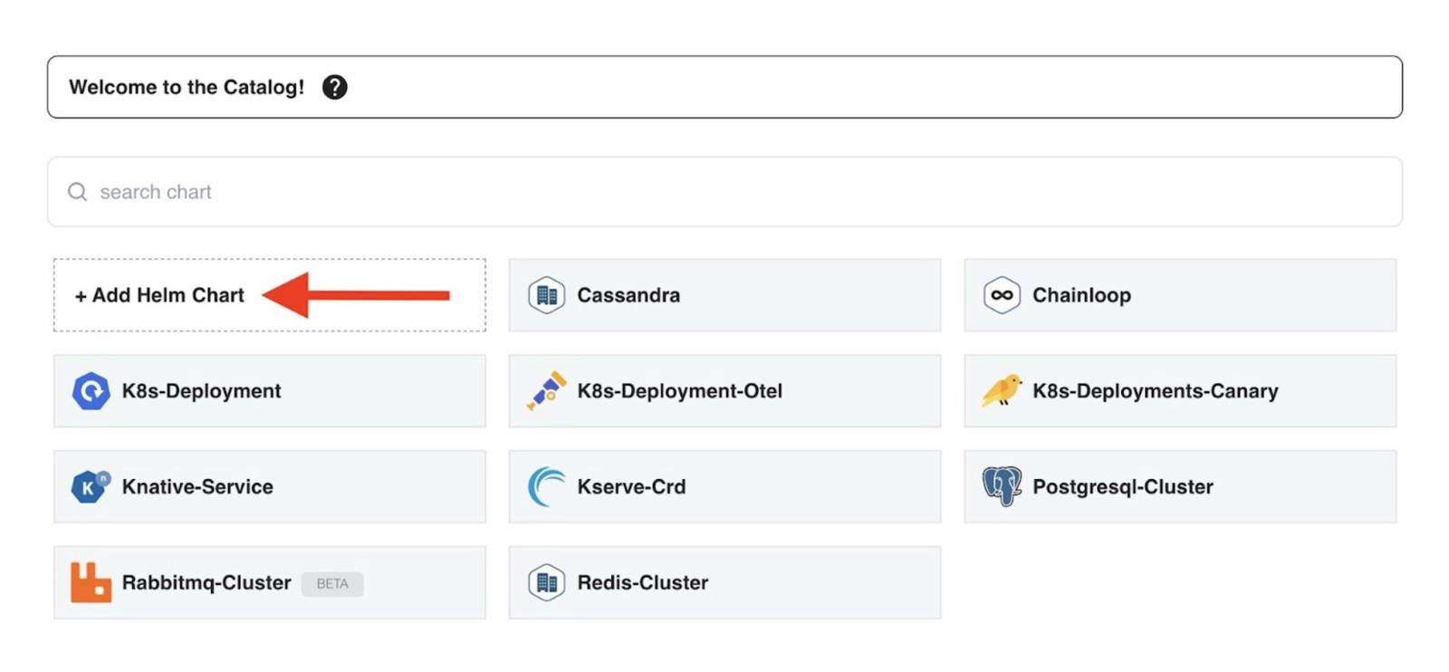
Task: Click the K8s-Deployment-Otel telescope icon
Action: (x=546, y=391)
